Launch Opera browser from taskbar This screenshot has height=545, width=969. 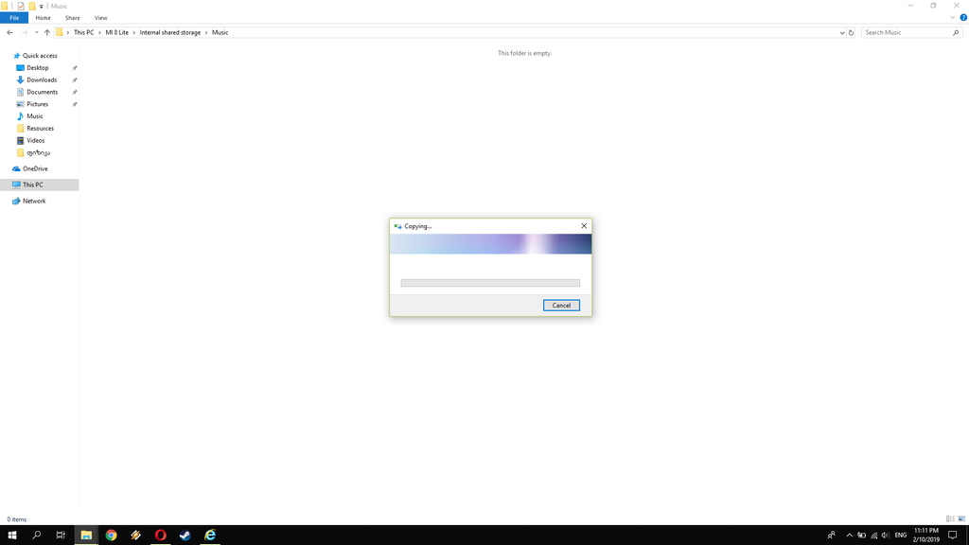(161, 536)
